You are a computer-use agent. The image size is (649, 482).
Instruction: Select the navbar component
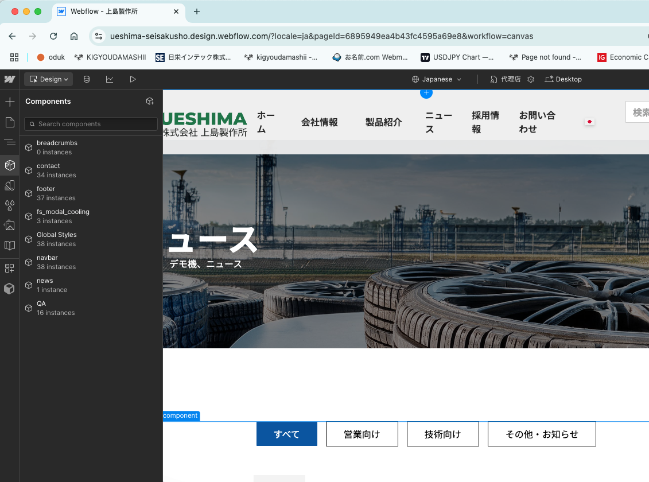coord(91,262)
